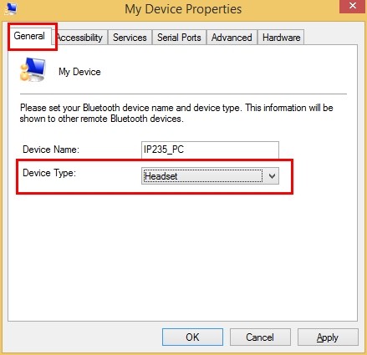Show the Hardware tab
Image resolution: width=367 pixels, height=355 pixels.
point(281,38)
